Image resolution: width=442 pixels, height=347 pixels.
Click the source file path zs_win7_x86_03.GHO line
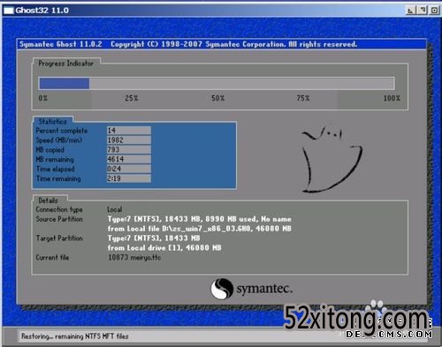199,229
